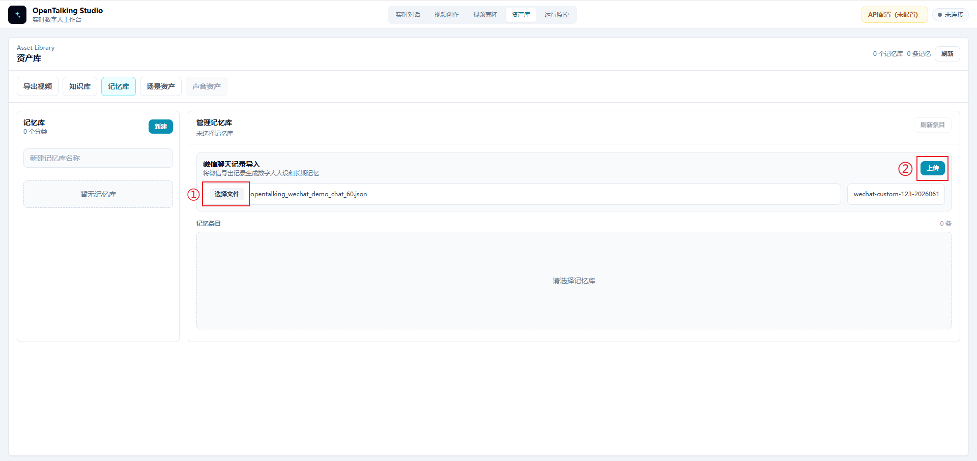977x461 pixels.
Task: Switch to the 视频创作 tab
Action: point(447,15)
